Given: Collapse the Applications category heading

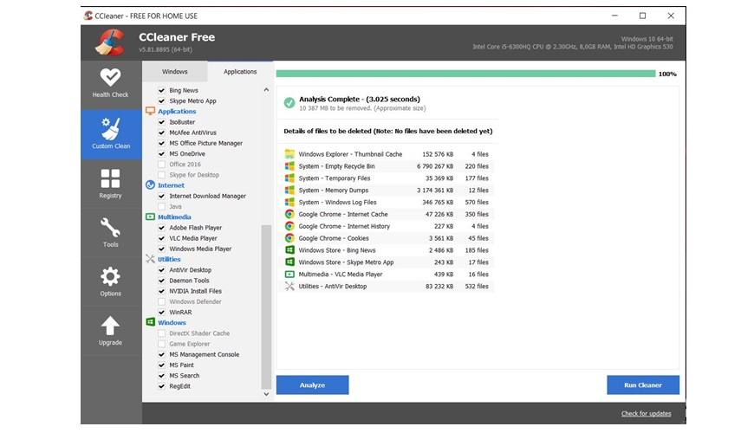Looking at the screenshot, I should [x=177, y=111].
